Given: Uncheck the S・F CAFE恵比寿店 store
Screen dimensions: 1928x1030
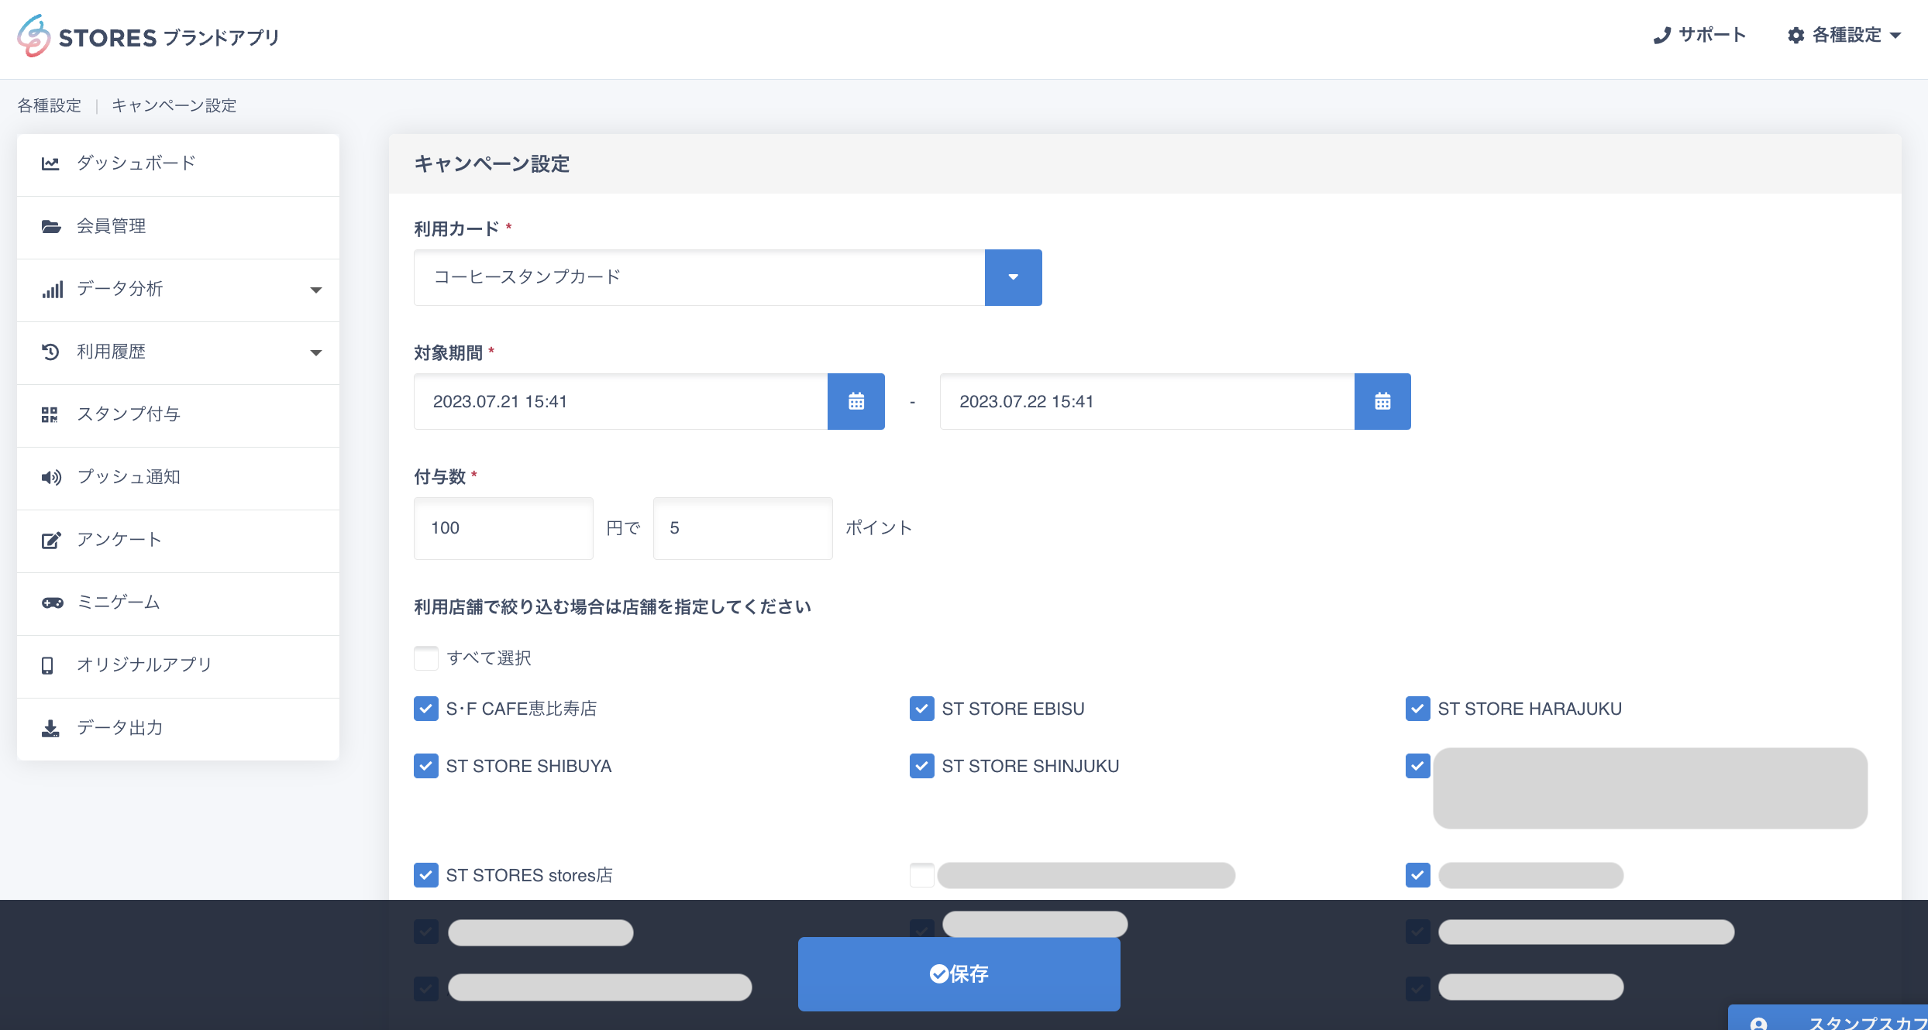Looking at the screenshot, I should coord(425,707).
